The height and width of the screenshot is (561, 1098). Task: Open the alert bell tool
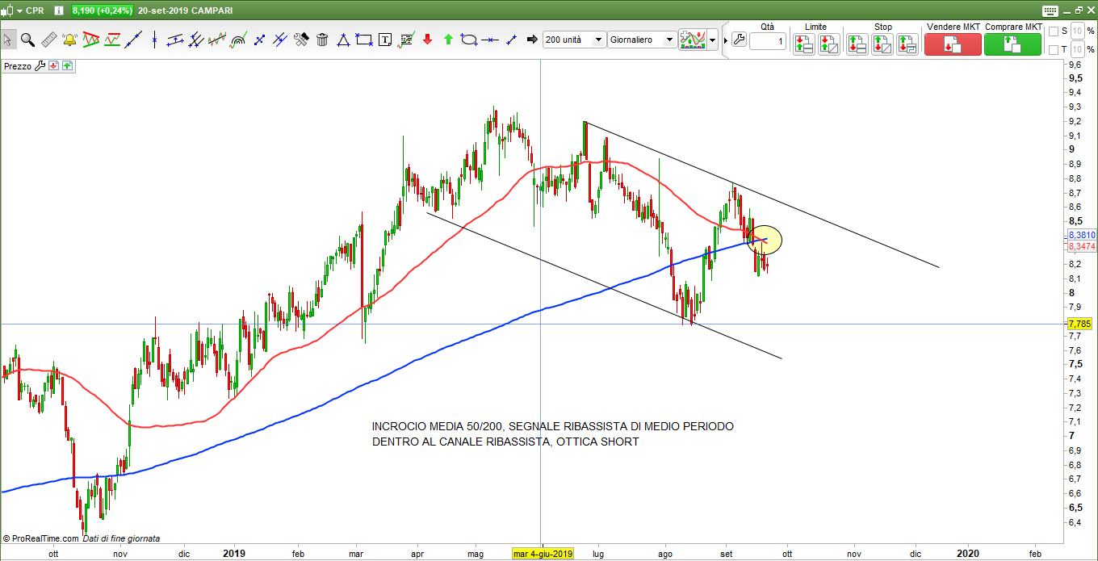tap(69, 40)
